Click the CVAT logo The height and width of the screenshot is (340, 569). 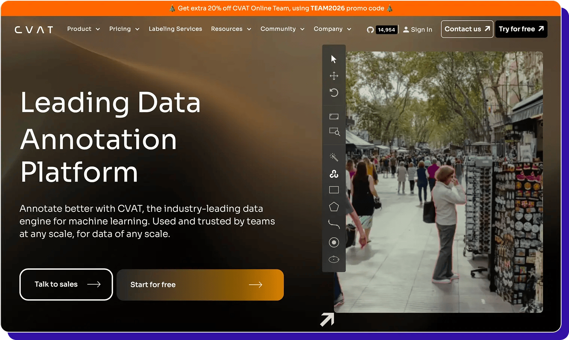pyautogui.click(x=34, y=30)
